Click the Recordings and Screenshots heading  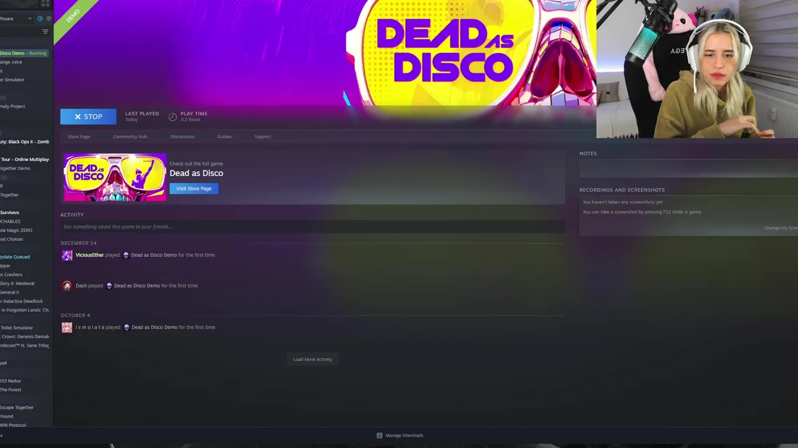tap(622, 190)
